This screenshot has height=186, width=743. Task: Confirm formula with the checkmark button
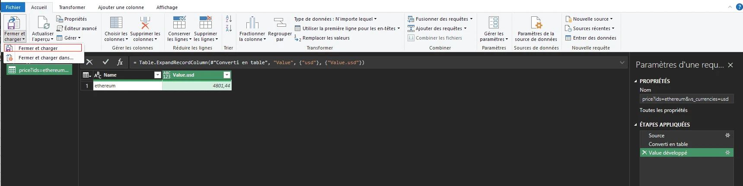click(x=105, y=62)
